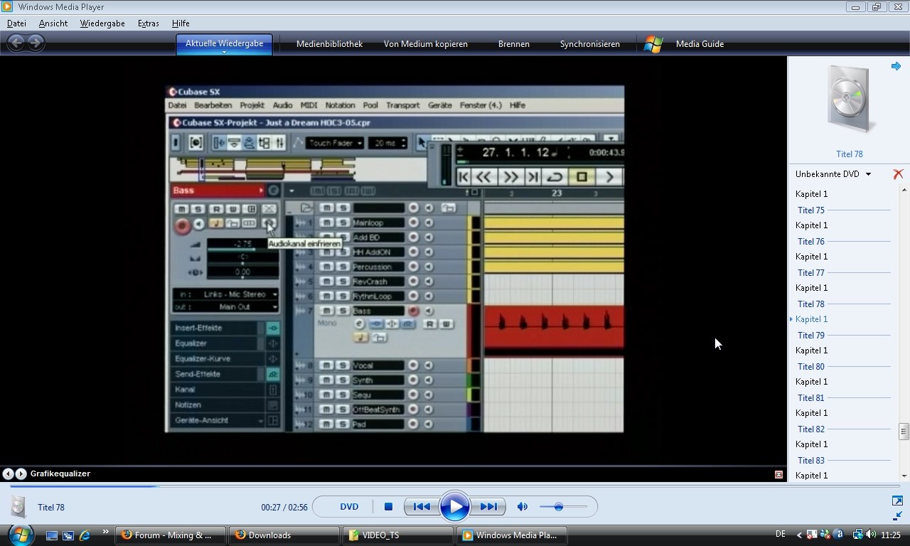This screenshot has width=910, height=546.
Task: Click the currently playing Kapitel 1 entry
Action: (x=811, y=319)
